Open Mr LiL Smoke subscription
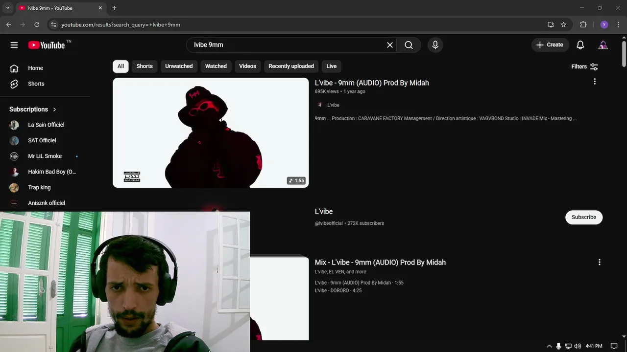 [45, 156]
